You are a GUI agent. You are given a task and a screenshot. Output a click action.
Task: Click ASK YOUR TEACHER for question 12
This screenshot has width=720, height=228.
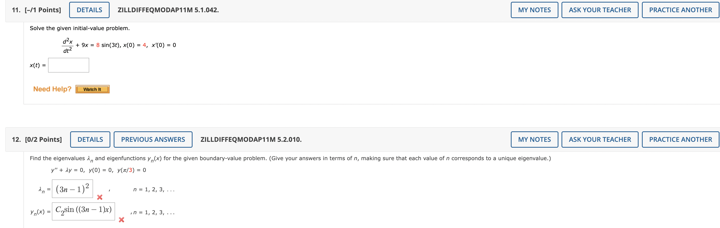(600, 140)
